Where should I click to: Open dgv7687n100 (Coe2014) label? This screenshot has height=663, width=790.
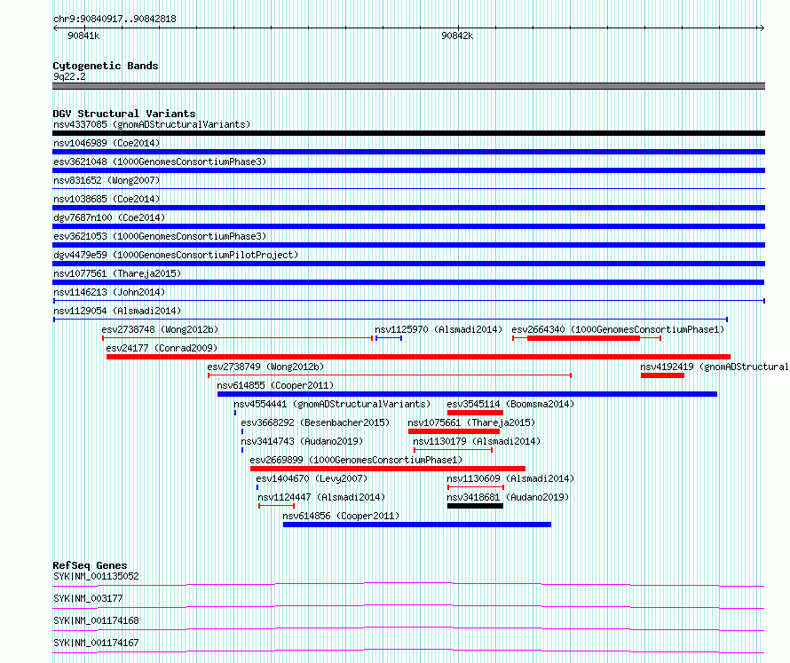[x=109, y=217]
